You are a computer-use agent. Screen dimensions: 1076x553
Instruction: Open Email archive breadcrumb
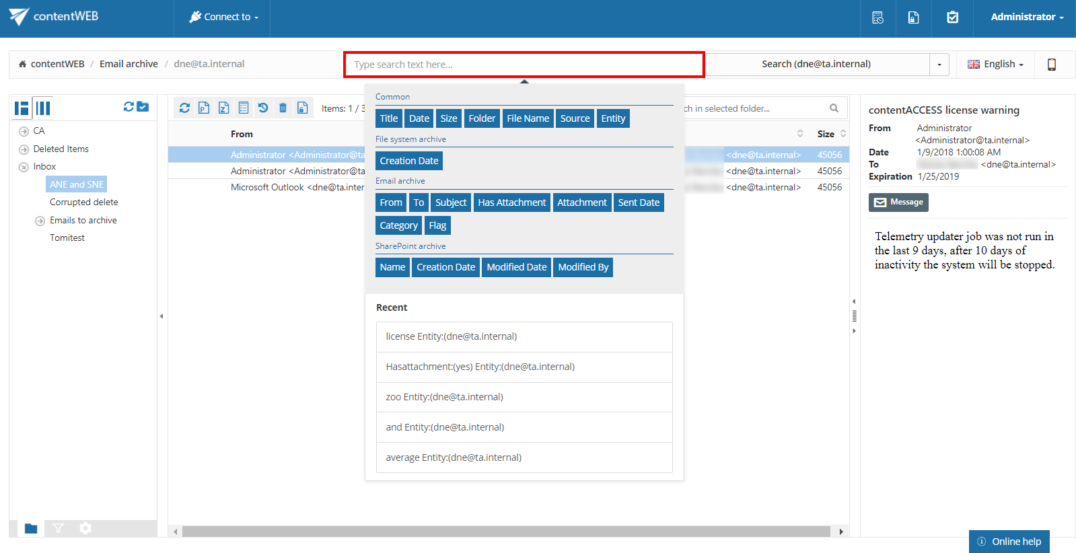coord(129,64)
